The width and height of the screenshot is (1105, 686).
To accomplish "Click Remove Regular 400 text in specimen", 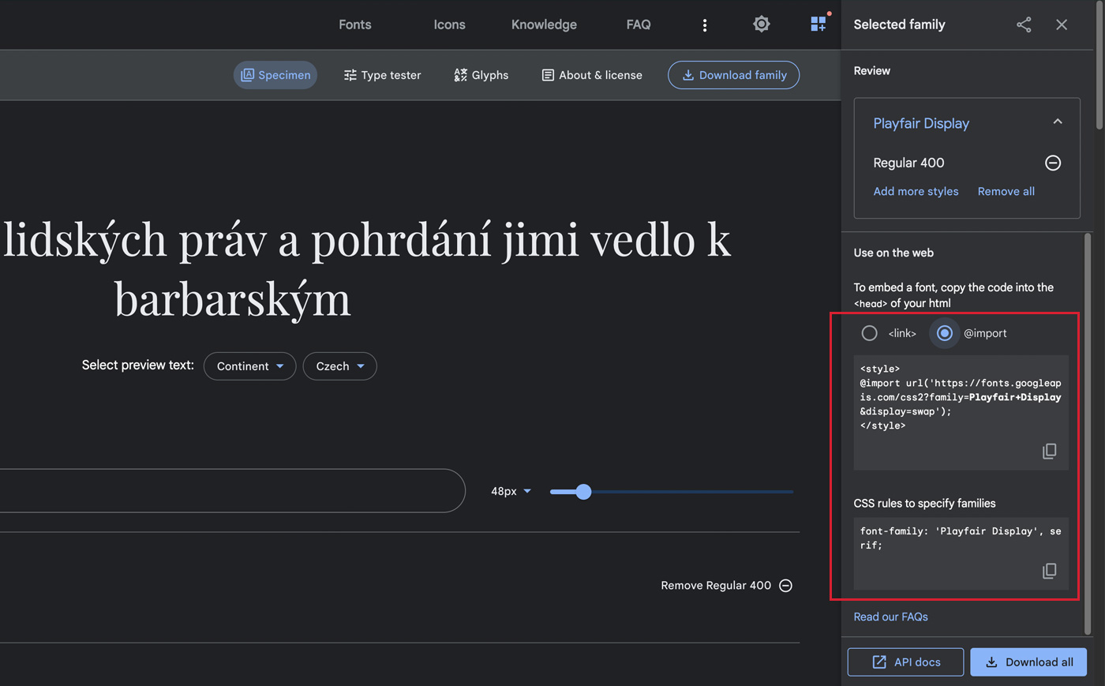I will coord(716,585).
